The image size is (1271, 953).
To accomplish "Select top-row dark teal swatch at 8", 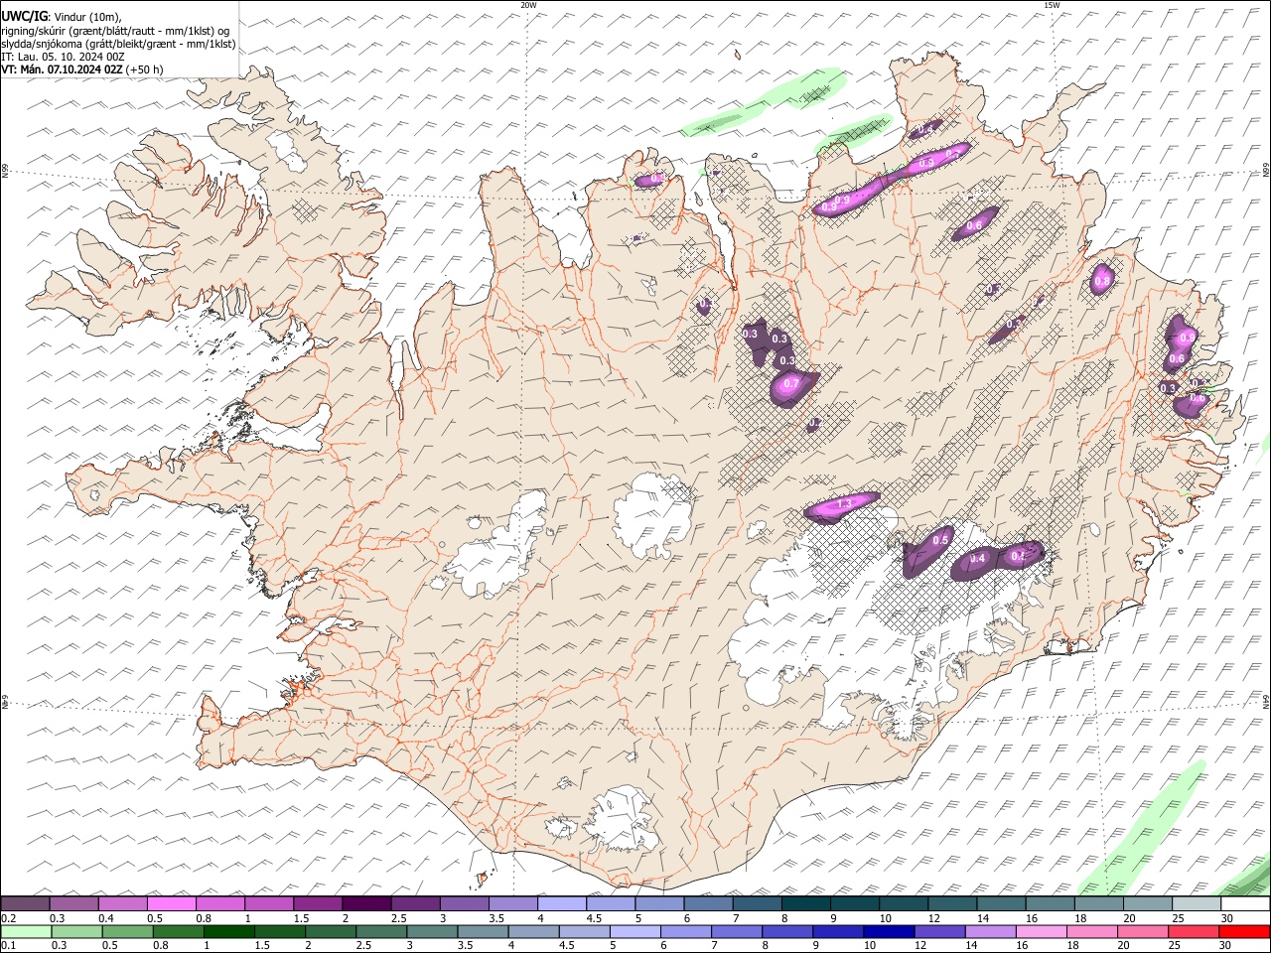I will (x=806, y=903).
